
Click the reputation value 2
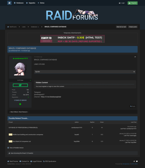[28, 97]
